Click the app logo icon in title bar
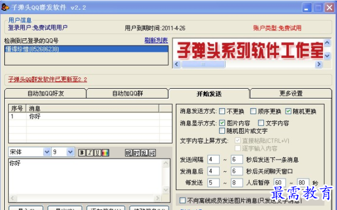337x210 pixels. (5, 8)
